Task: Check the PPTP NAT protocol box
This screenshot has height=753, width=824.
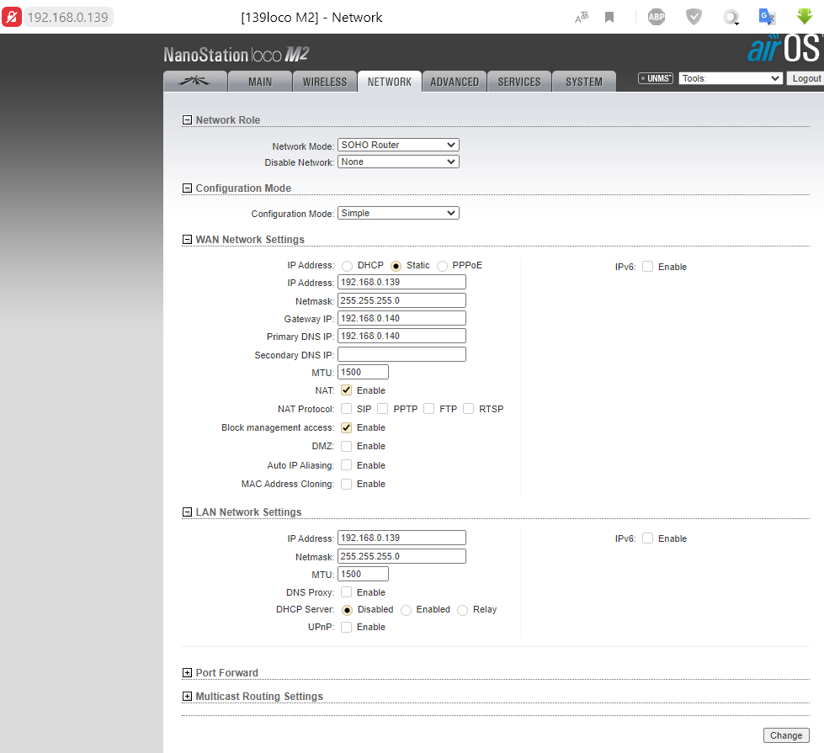Action: point(383,408)
